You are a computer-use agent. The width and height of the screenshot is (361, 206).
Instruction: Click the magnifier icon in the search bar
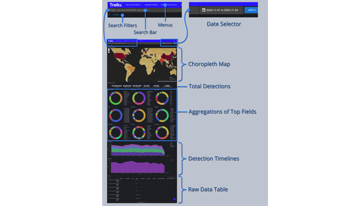pyautogui.click(x=110, y=10)
